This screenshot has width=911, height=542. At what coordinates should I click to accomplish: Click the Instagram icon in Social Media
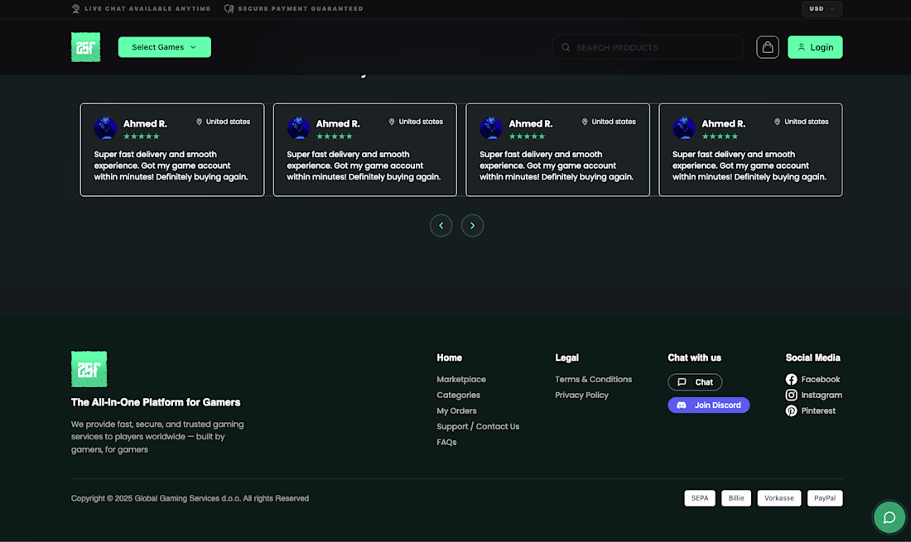[x=791, y=396]
